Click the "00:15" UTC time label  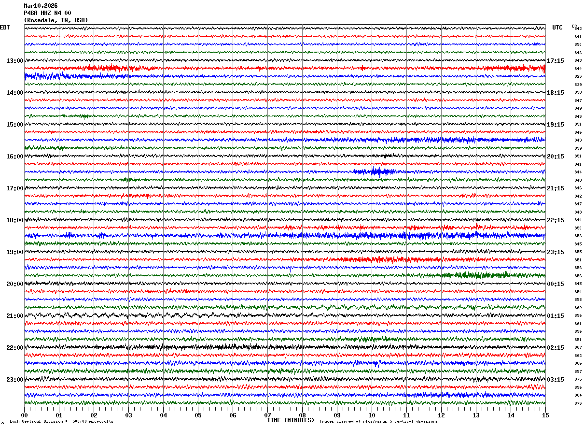(x=556, y=284)
